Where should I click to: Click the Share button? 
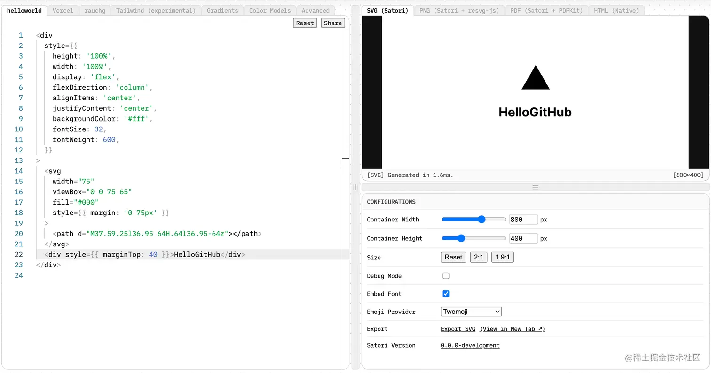pyautogui.click(x=333, y=23)
